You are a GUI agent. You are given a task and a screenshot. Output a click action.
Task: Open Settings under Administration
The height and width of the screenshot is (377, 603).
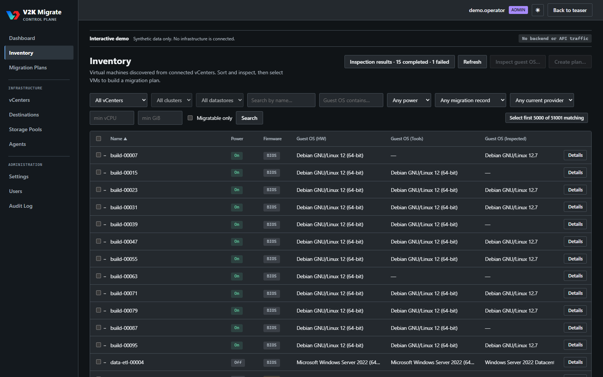[39, 176]
